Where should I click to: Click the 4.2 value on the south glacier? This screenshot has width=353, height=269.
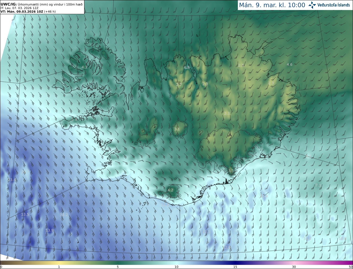[x=170, y=190]
